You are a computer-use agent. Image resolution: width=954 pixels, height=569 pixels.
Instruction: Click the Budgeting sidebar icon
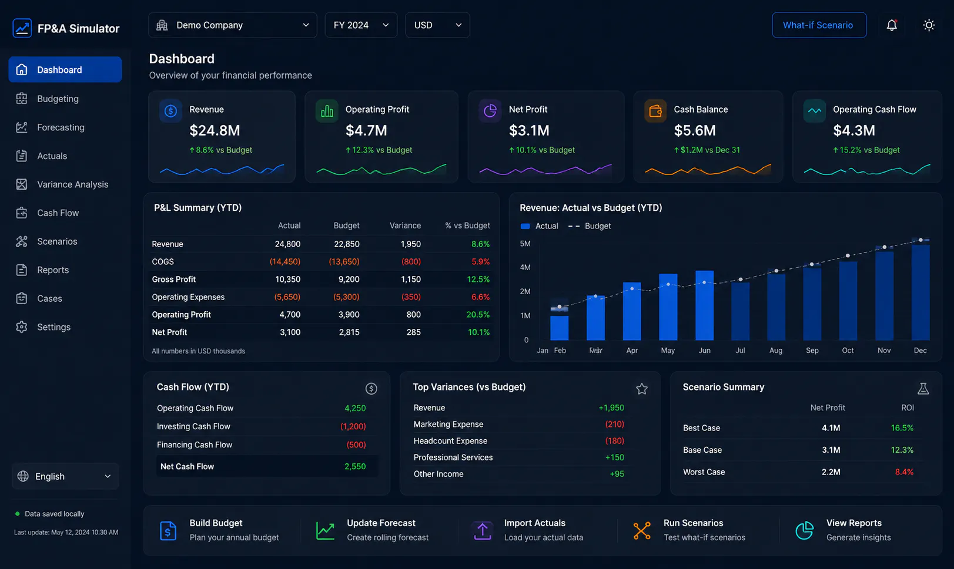point(22,99)
